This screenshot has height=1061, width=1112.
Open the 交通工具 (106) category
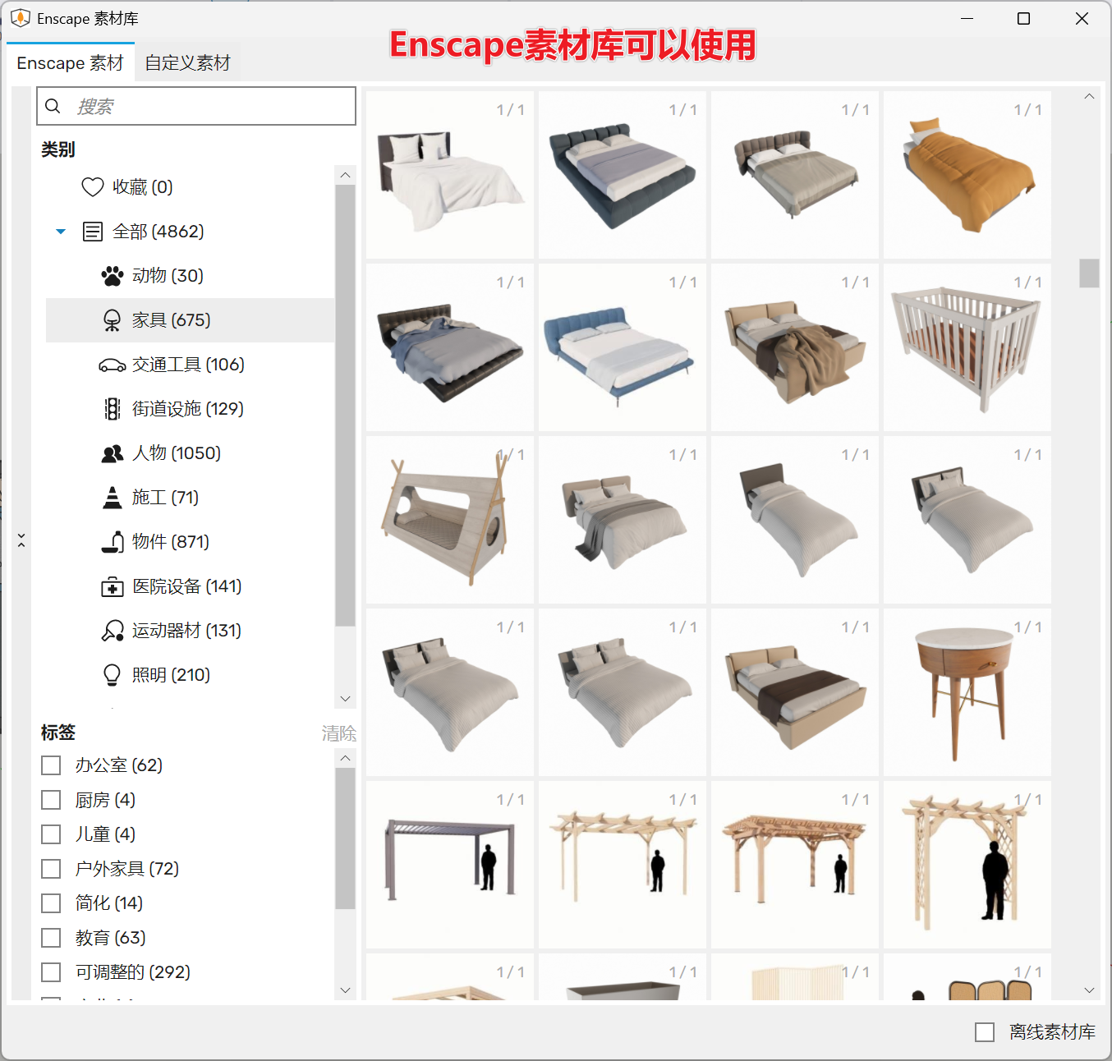(x=190, y=365)
